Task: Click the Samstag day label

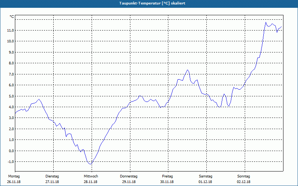Action: click(x=206, y=176)
